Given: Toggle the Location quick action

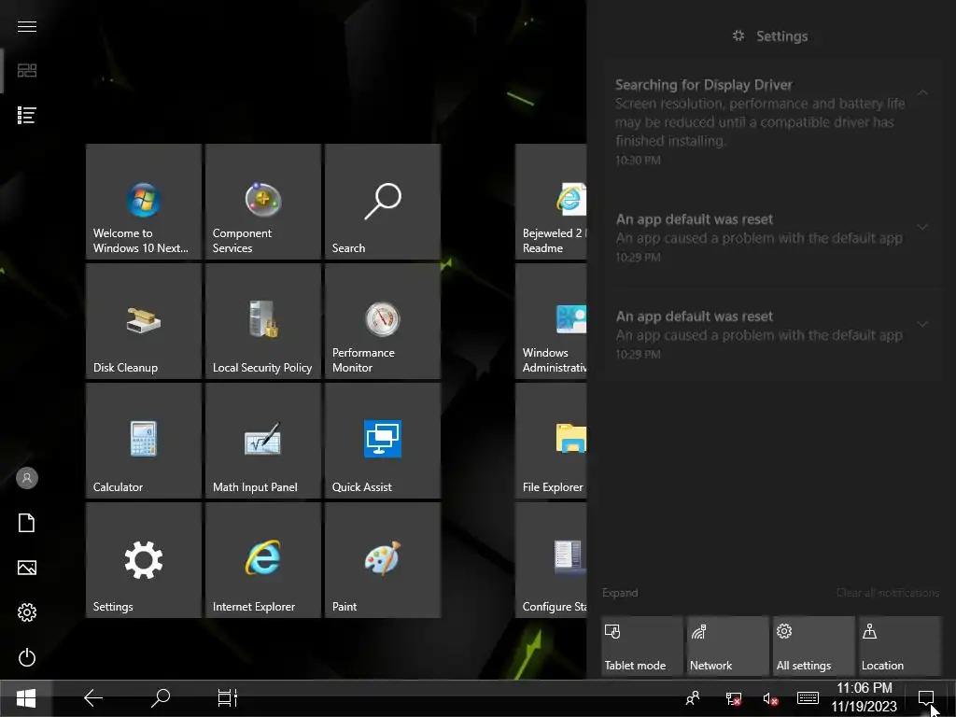Looking at the screenshot, I should 900,646.
